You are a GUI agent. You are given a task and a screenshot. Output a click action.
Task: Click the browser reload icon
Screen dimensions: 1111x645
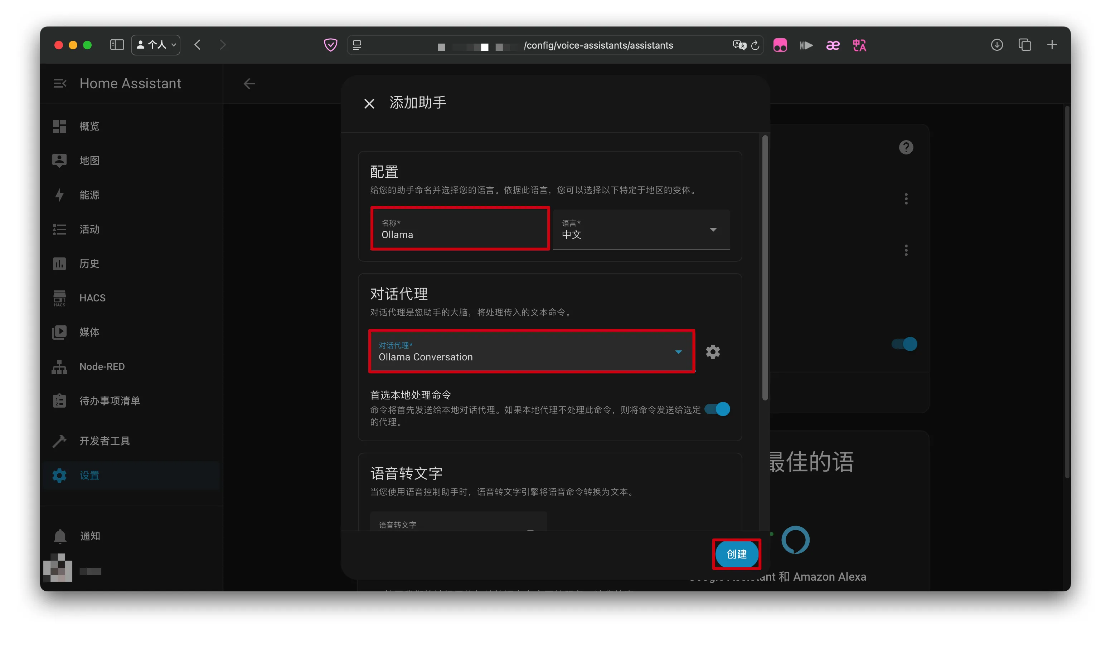pyautogui.click(x=755, y=45)
